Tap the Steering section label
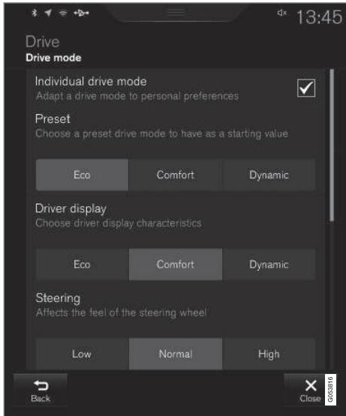Image resolution: width=346 pixels, height=416 pixels. [58, 298]
